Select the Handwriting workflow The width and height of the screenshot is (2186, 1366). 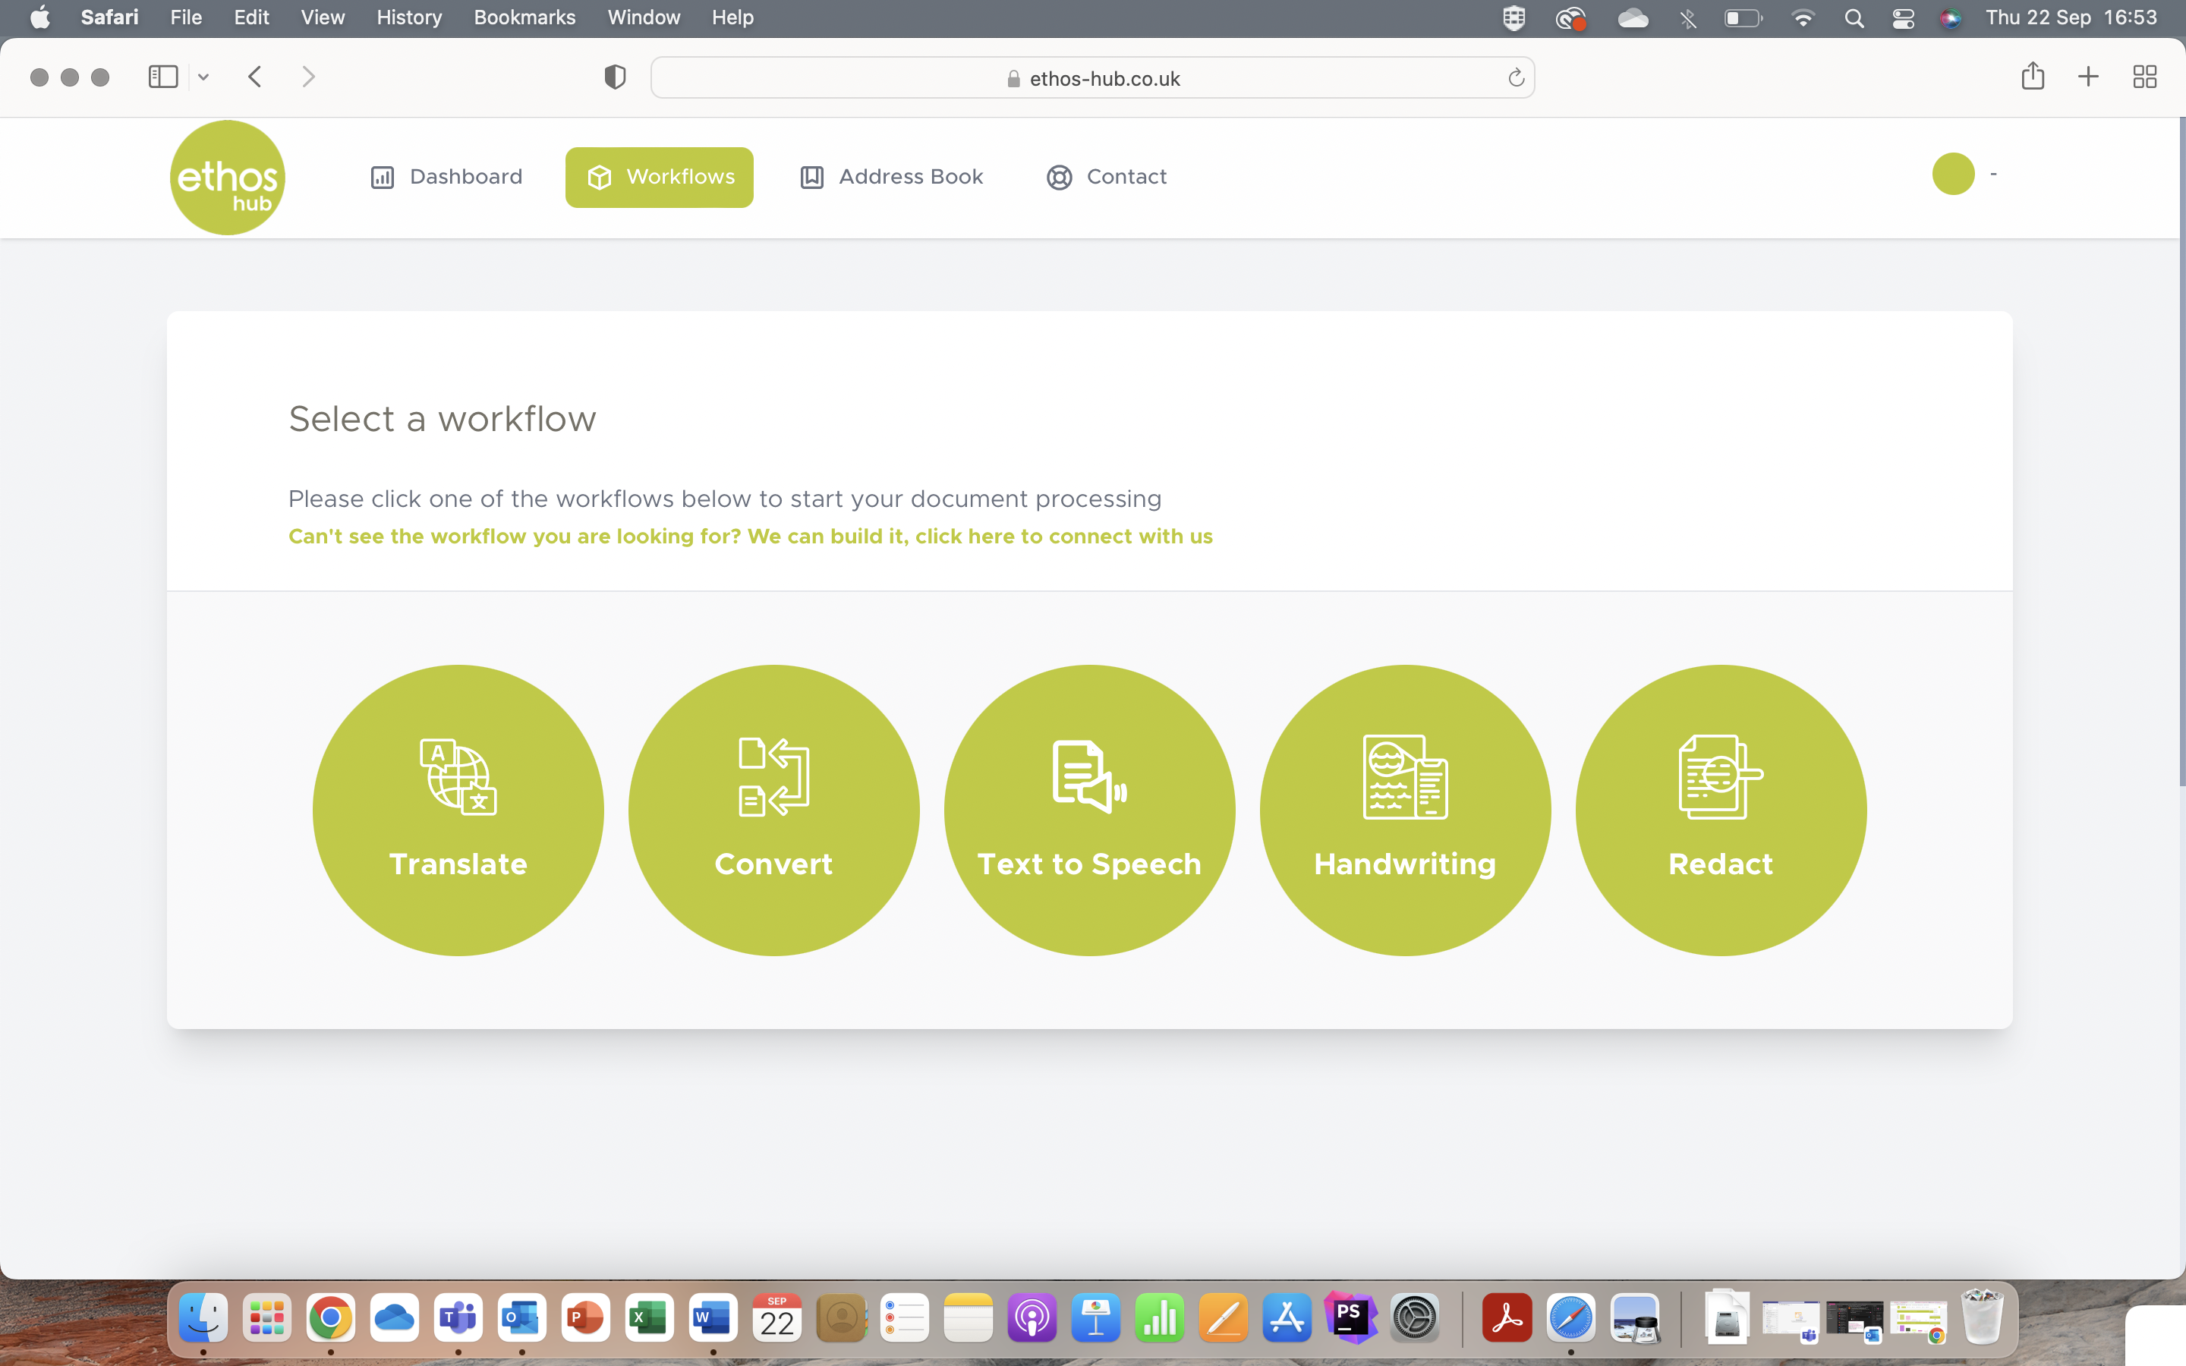pos(1403,808)
